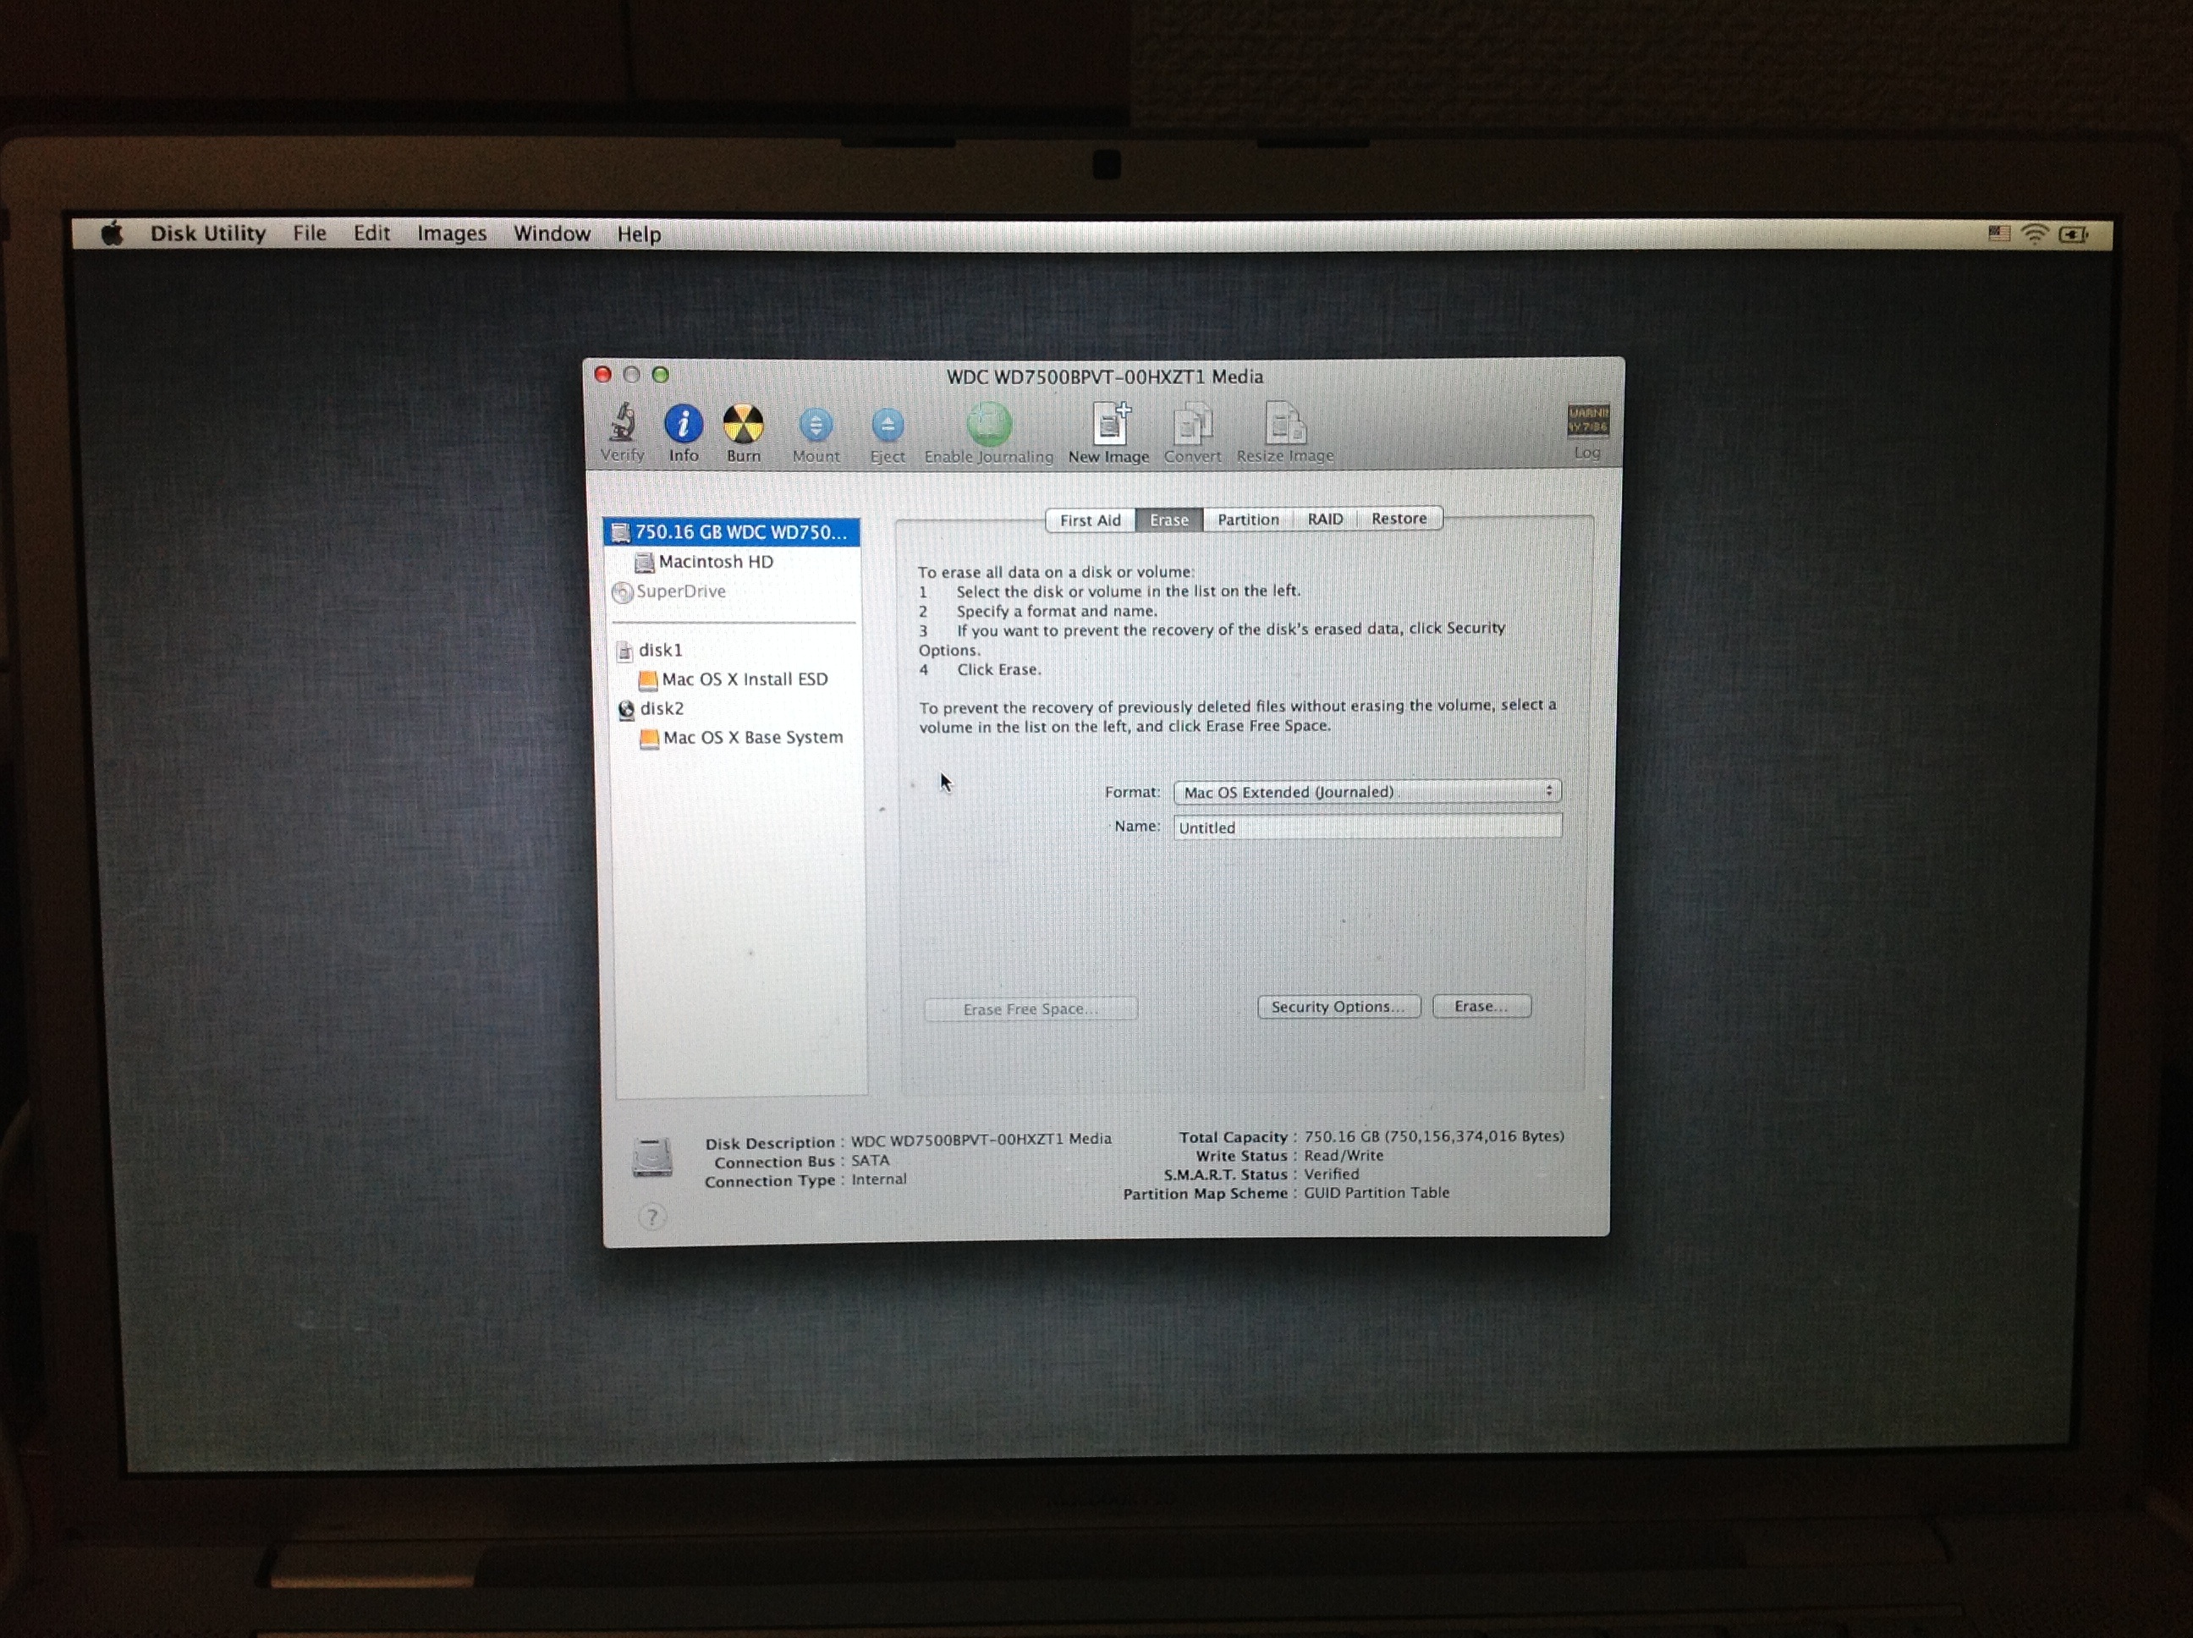2193x1638 pixels.
Task: Click the 'GUID Partition Table' value
Action: point(1376,1193)
